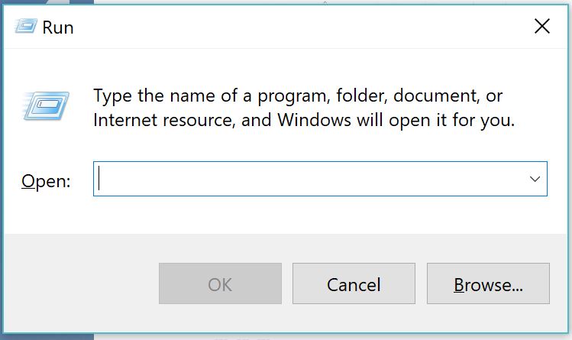Click the "Open:" label

pyautogui.click(x=46, y=181)
